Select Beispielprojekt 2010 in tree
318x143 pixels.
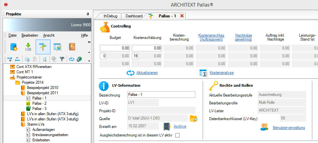[x=43, y=88]
